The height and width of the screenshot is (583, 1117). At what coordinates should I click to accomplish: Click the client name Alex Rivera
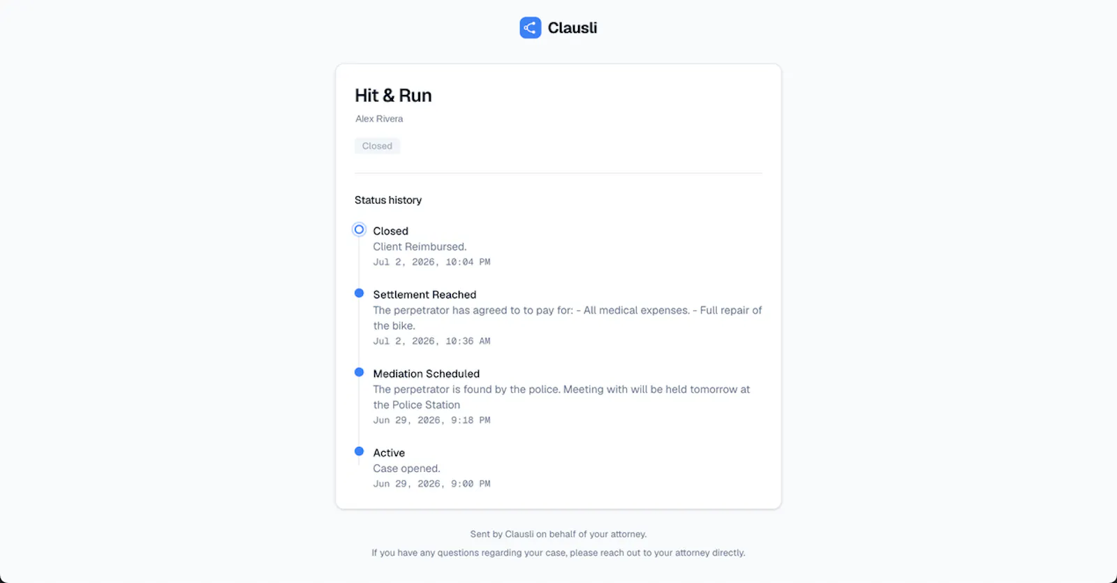pyautogui.click(x=379, y=119)
